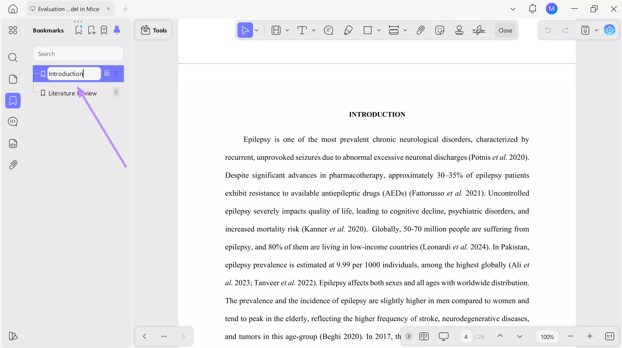
Task: Select the Text (T) tool
Action: coord(302,30)
